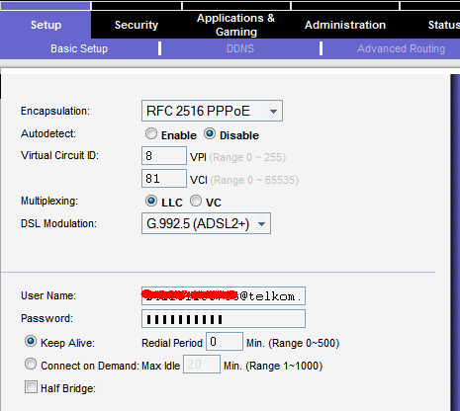The width and height of the screenshot is (460, 411).
Task: Click the Max Idle range text
Action: tap(273, 366)
